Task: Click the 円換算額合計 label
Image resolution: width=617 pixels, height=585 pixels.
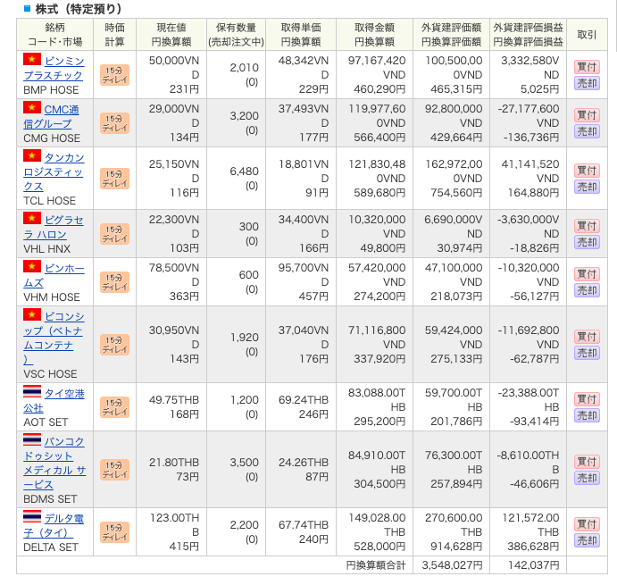Action: click(x=376, y=565)
